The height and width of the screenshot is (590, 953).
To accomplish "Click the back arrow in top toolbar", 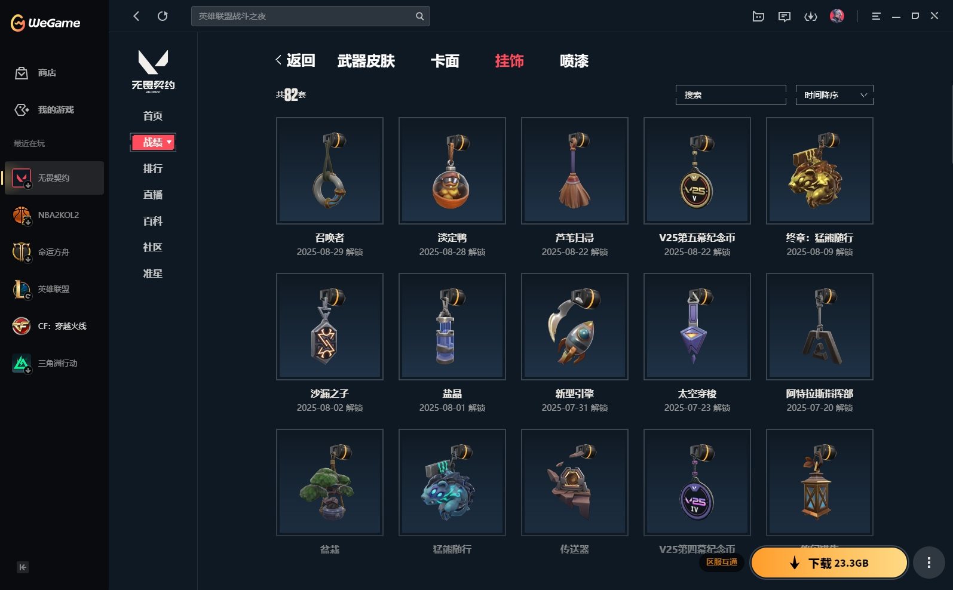I will tap(136, 16).
